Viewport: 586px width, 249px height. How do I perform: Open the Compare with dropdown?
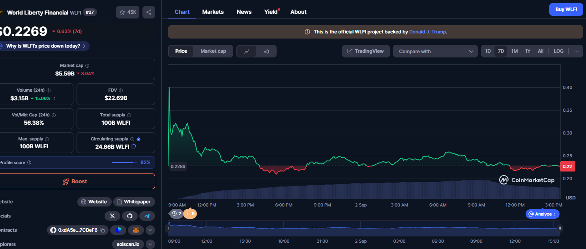tap(435, 51)
